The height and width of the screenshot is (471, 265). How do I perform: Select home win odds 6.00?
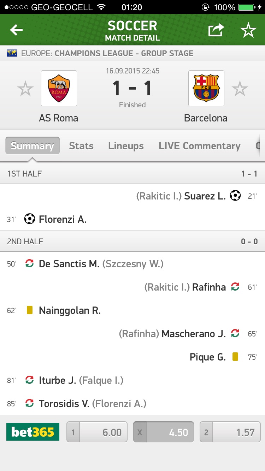pos(97,432)
